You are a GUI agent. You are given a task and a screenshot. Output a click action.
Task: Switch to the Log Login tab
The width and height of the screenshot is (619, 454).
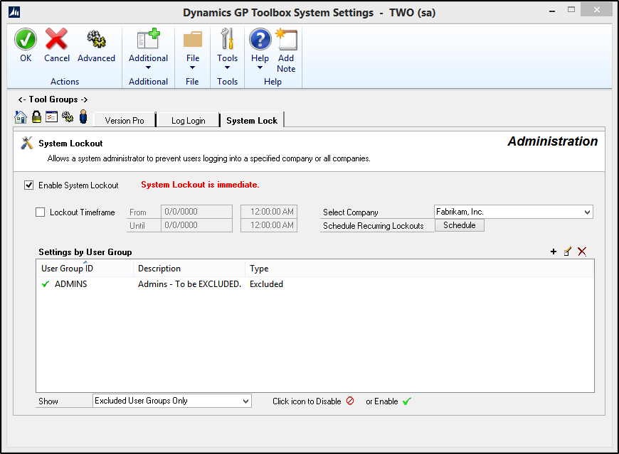click(189, 121)
